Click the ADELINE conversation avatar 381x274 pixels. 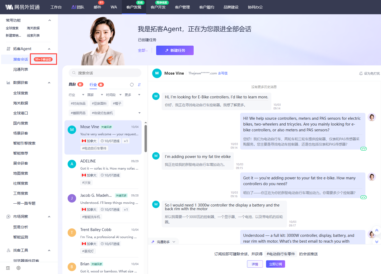tap(72, 164)
